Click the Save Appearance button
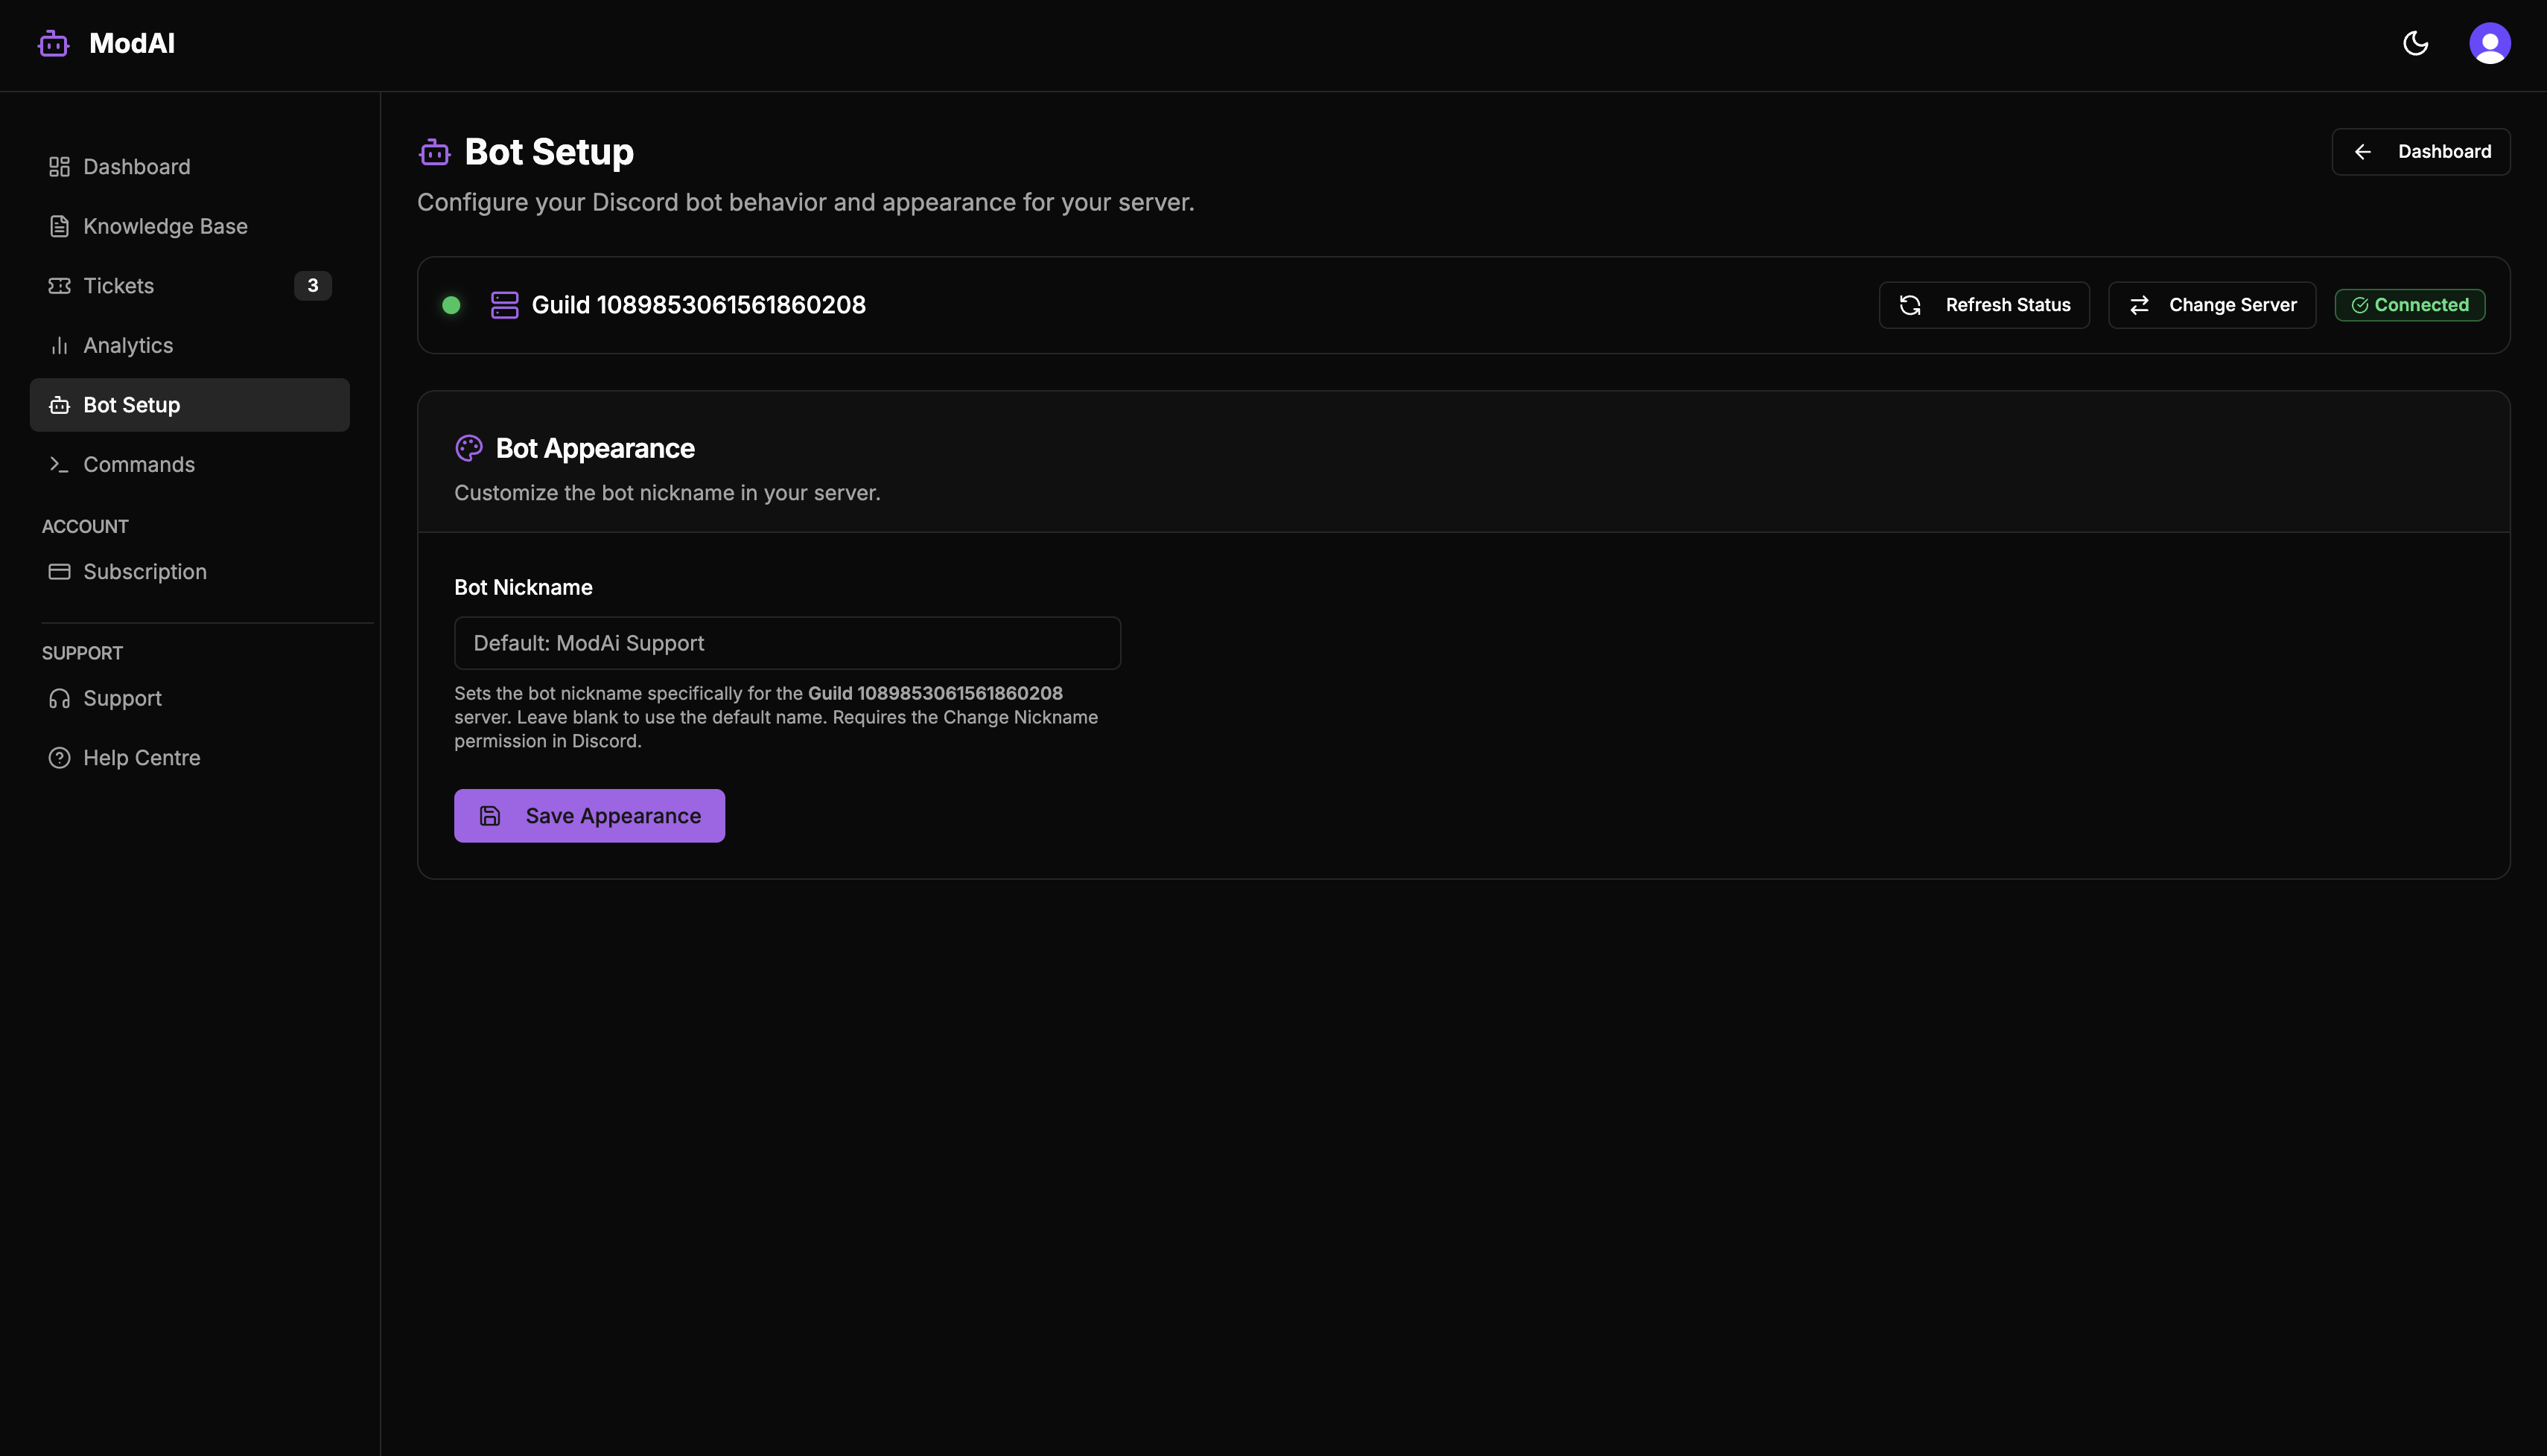The image size is (2547, 1456). click(589, 815)
